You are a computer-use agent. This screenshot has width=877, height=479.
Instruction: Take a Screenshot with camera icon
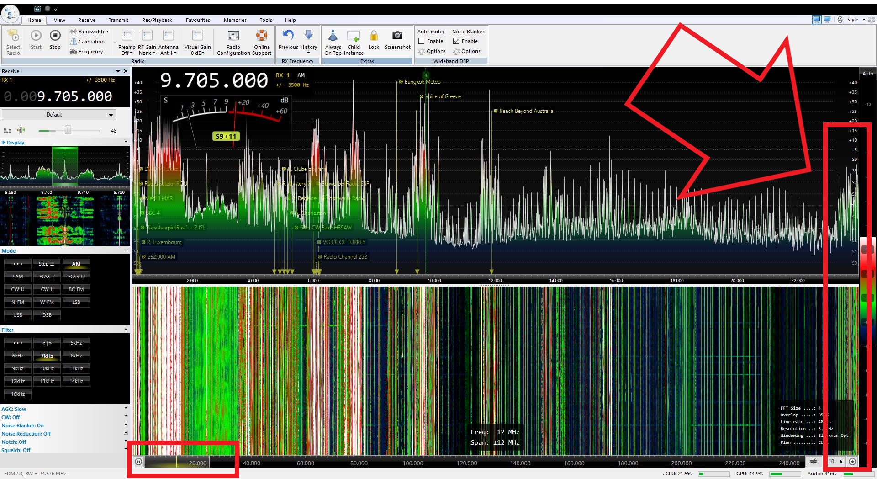click(397, 36)
